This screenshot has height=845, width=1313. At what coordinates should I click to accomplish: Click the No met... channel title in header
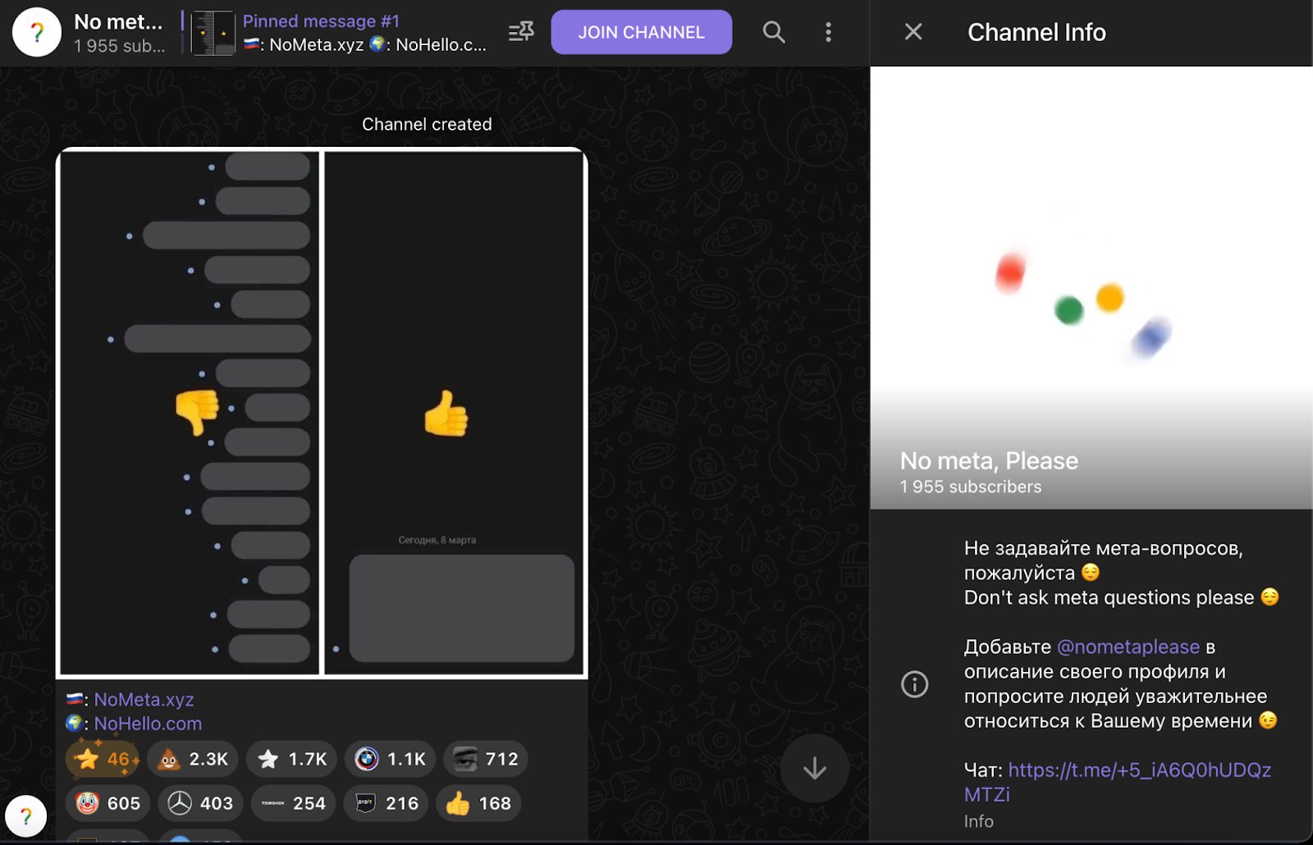coord(118,21)
